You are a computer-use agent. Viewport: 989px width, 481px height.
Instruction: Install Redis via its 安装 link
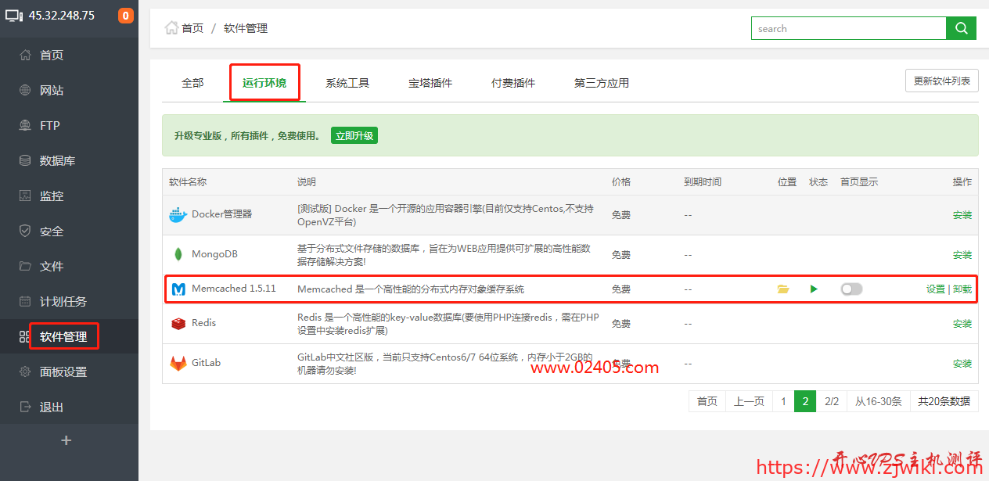(x=962, y=323)
